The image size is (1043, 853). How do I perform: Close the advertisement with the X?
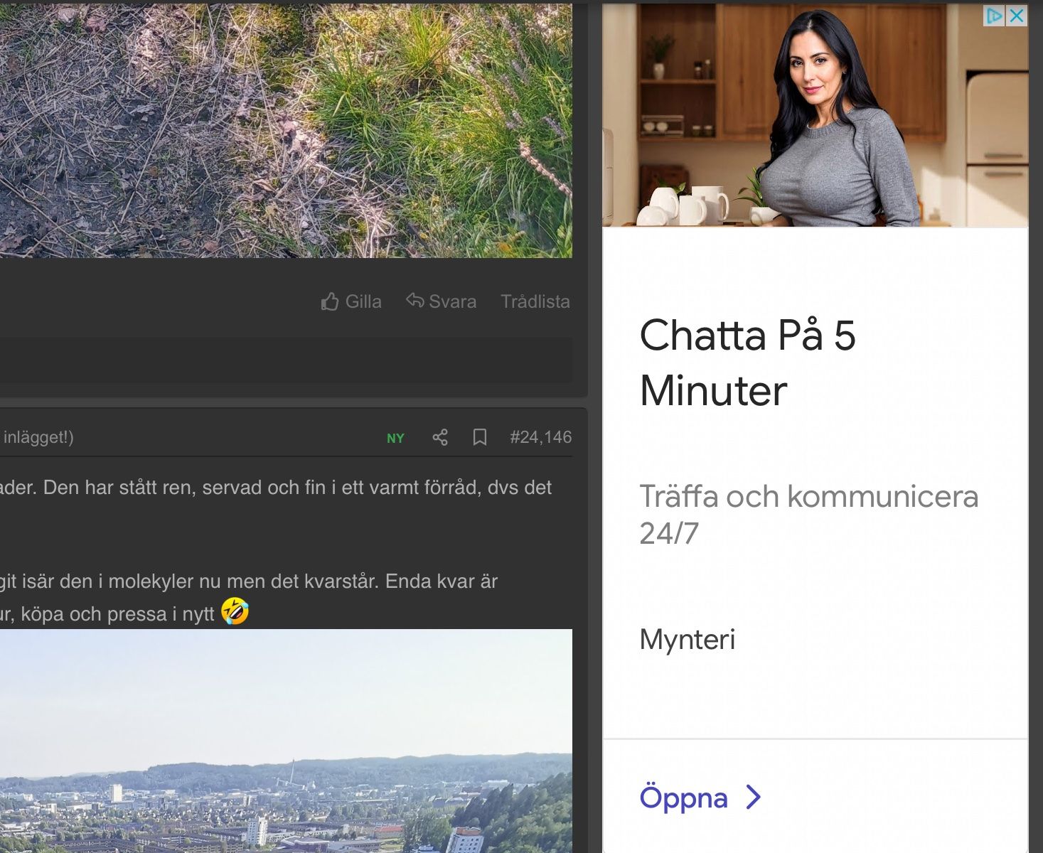coord(1017,16)
